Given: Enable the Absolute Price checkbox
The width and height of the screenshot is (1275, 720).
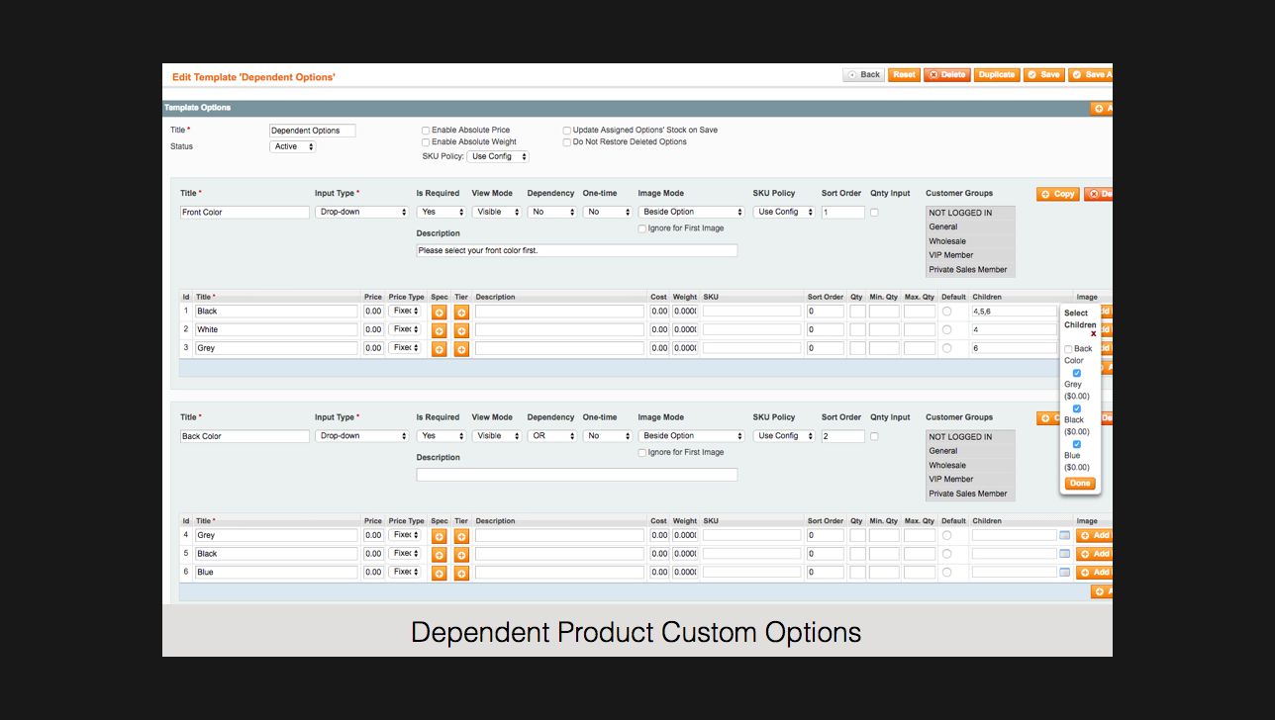Looking at the screenshot, I should 426,130.
